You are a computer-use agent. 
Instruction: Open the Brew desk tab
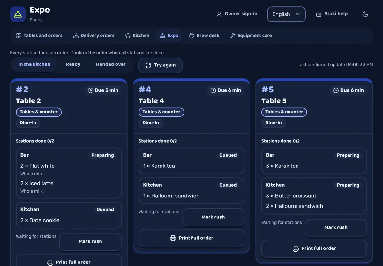[x=204, y=36]
